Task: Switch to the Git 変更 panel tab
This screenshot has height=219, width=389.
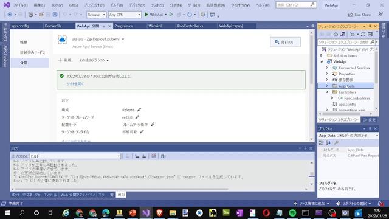Action: pos(369,120)
